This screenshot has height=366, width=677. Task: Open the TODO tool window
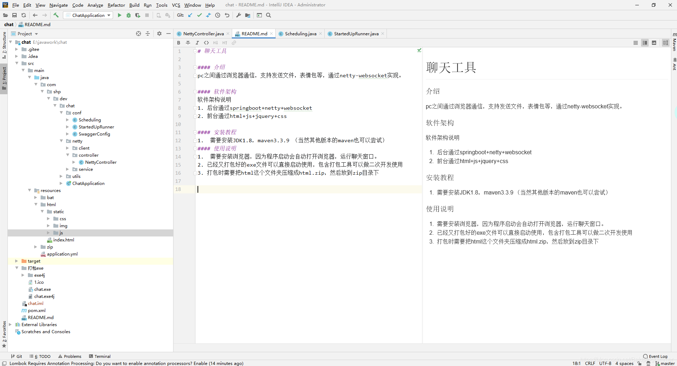pyautogui.click(x=40, y=356)
